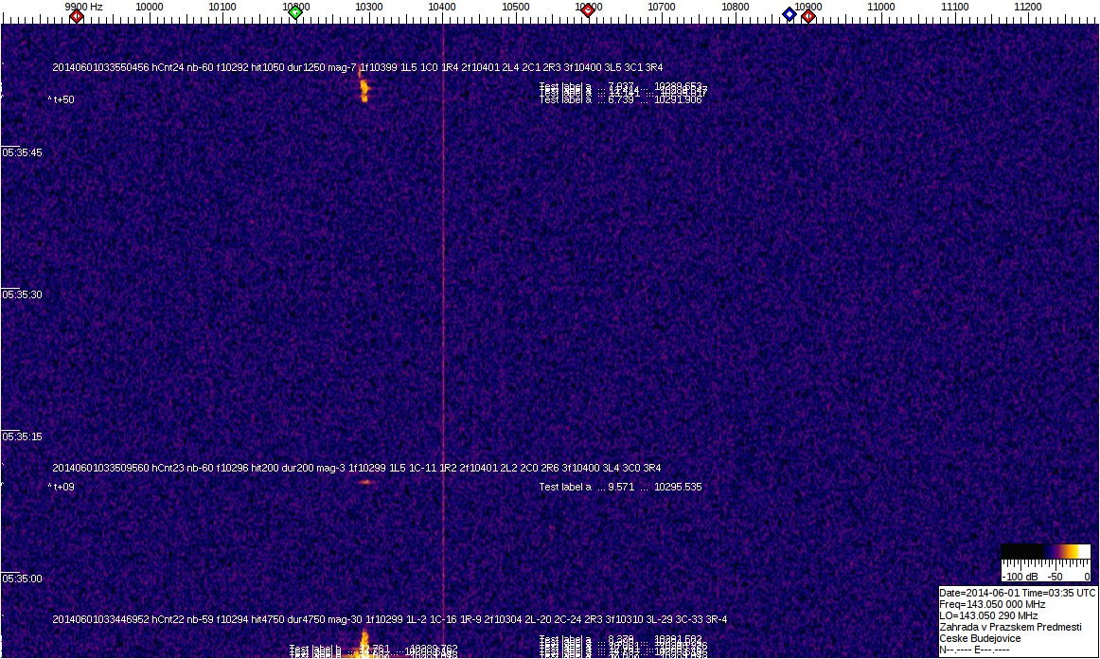
Task: Click the Test label 9.571 10295.535 text
Action: (x=620, y=487)
